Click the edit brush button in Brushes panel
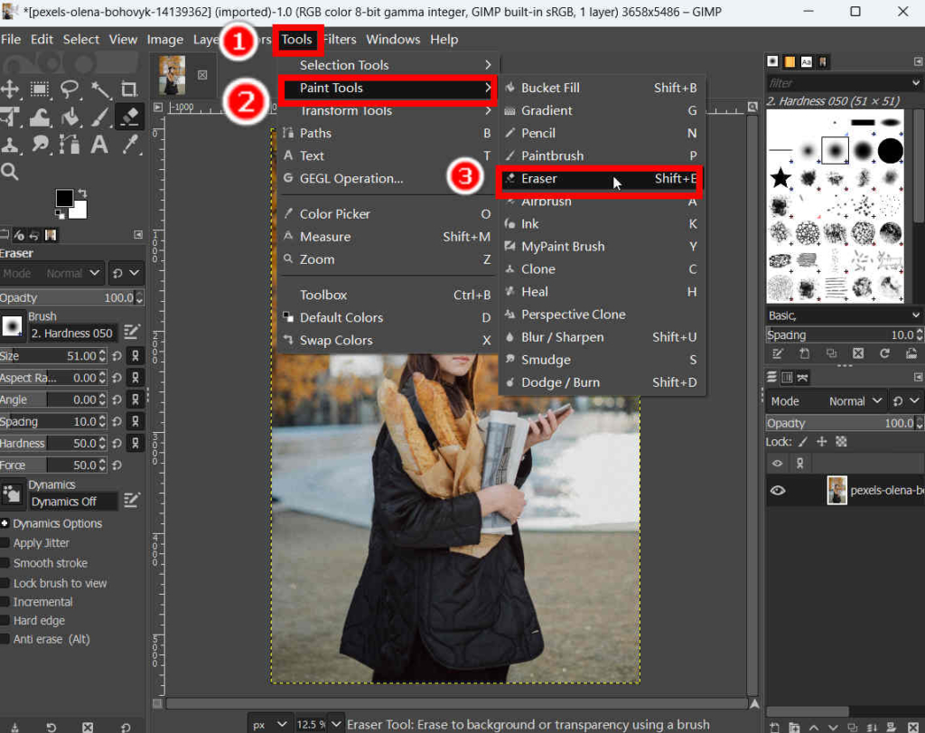 point(778,353)
